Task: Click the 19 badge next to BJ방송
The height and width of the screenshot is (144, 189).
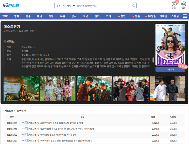Action: (146, 16)
